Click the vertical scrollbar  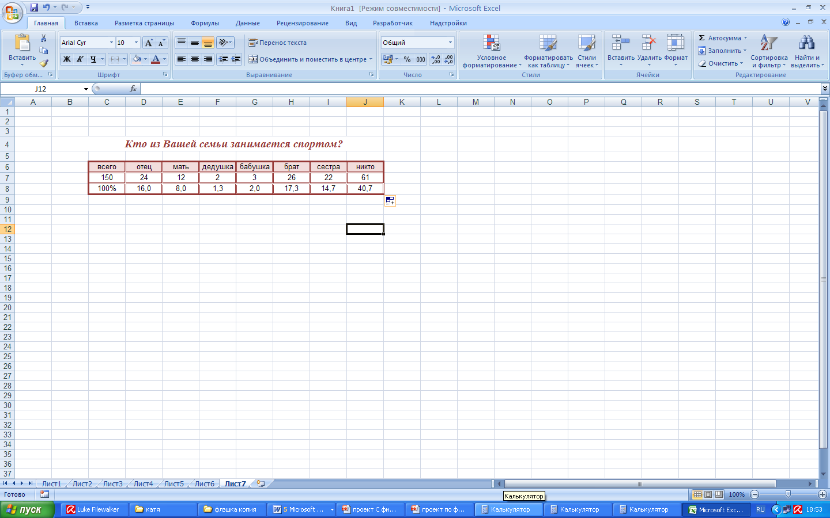824,279
